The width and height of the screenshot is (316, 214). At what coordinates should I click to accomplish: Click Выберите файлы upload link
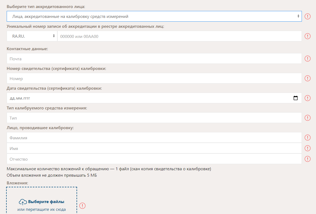(46, 202)
